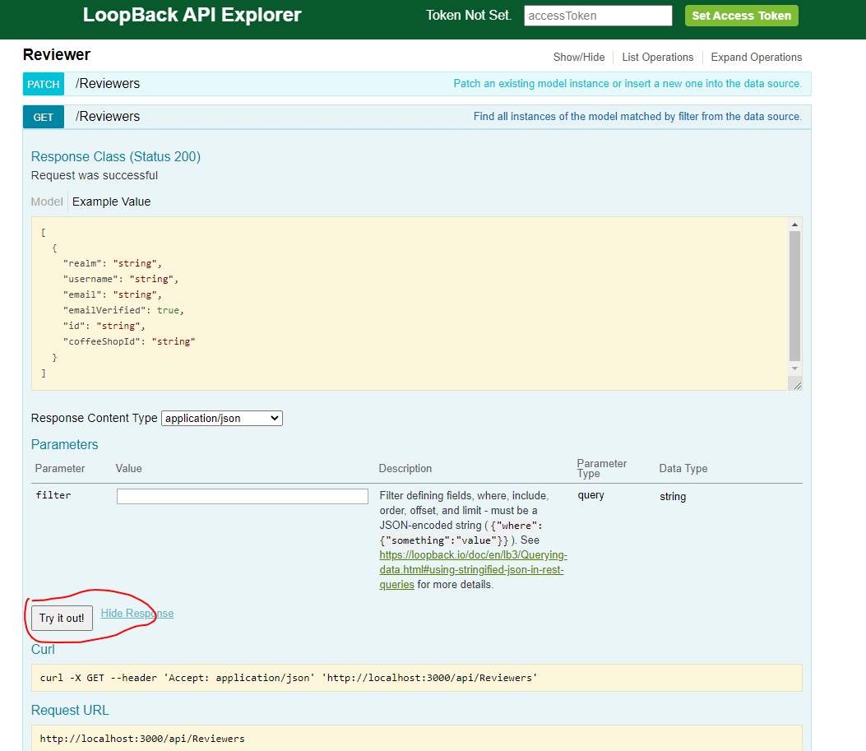Open the Response Content Type dropdown

(222, 418)
